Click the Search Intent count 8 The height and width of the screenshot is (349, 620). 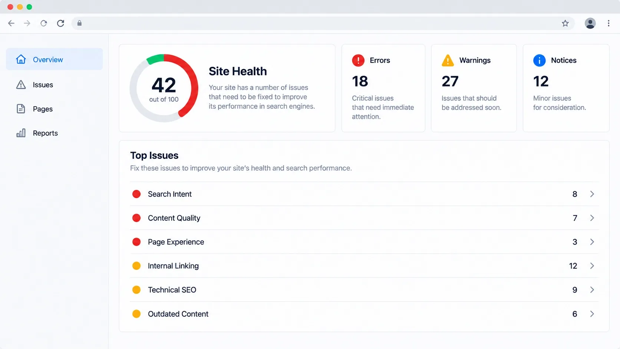point(575,194)
